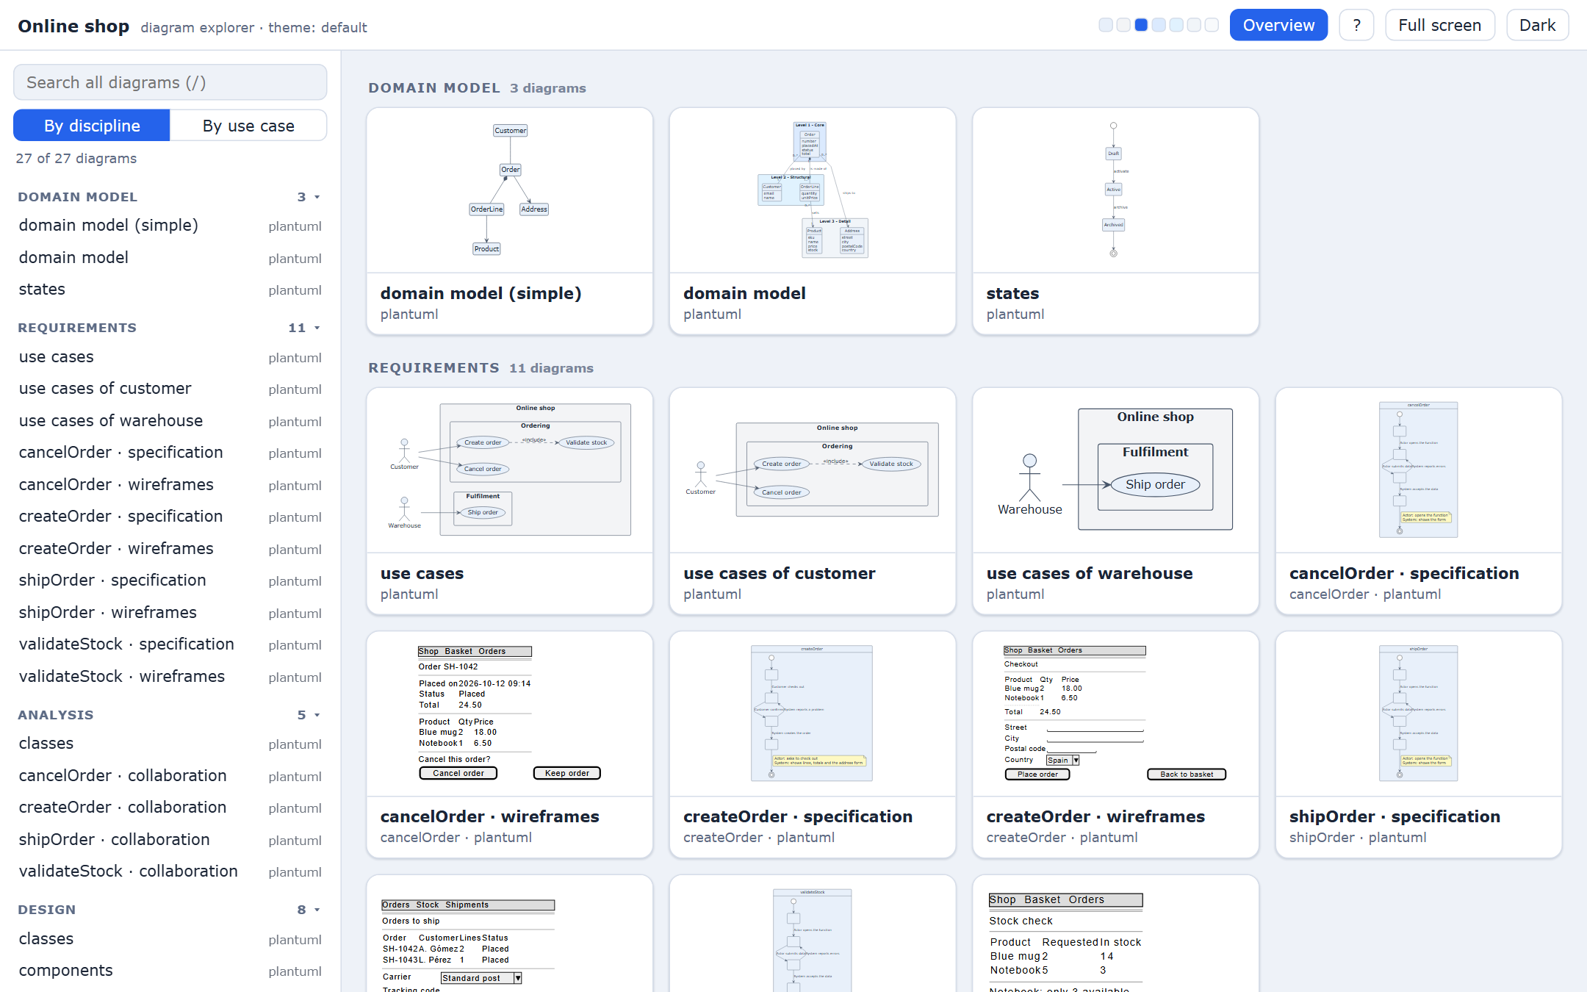Viewport: 1587px width, 992px height.
Task: Open the Stock check wireframe card
Action: click(x=1116, y=934)
